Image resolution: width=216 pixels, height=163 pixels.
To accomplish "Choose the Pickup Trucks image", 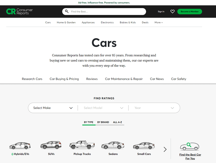I will (x=82, y=145).
